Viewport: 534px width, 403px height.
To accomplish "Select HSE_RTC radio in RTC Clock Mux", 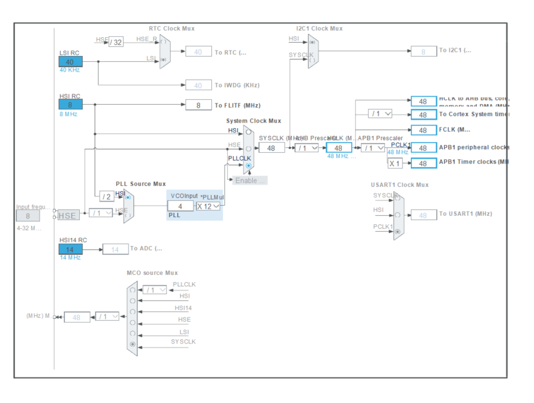I will click(163, 42).
